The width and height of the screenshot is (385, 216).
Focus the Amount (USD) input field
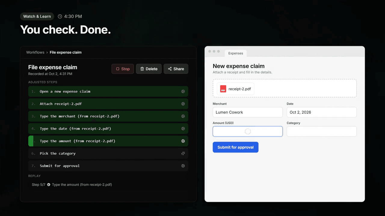tap(248, 131)
